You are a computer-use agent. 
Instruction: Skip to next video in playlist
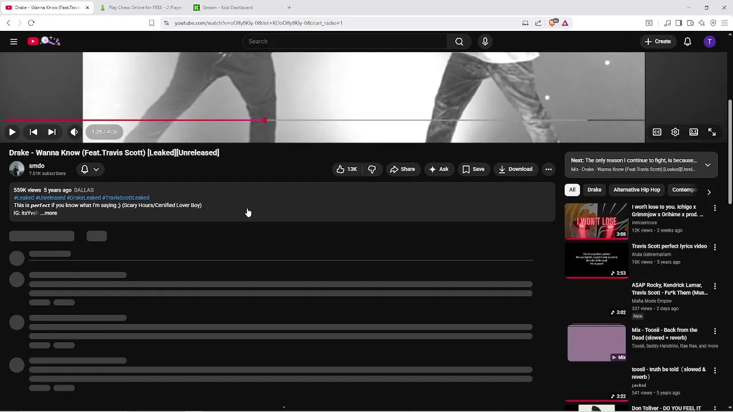(x=52, y=132)
